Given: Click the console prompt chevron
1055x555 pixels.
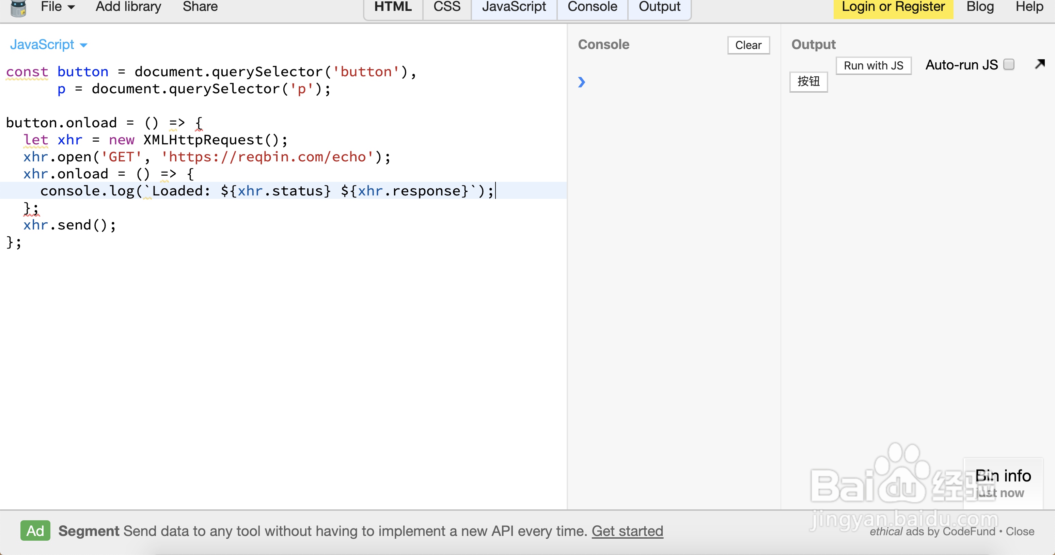Looking at the screenshot, I should [x=582, y=82].
